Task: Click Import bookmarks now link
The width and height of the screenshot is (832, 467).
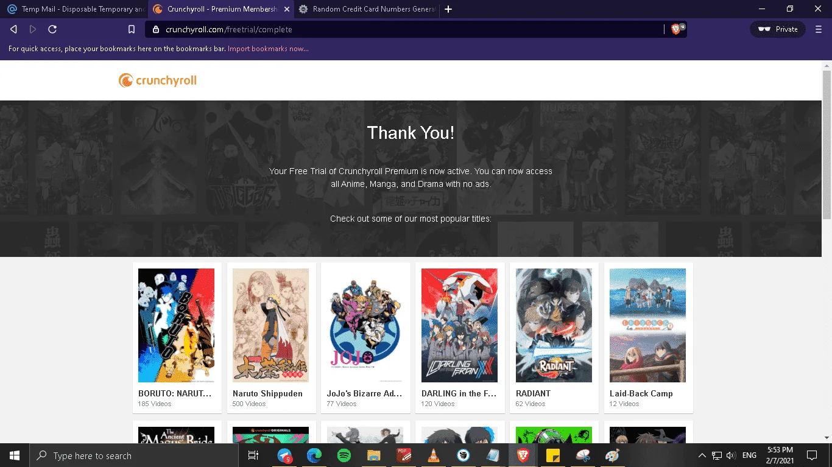Action: click(268, 49)
